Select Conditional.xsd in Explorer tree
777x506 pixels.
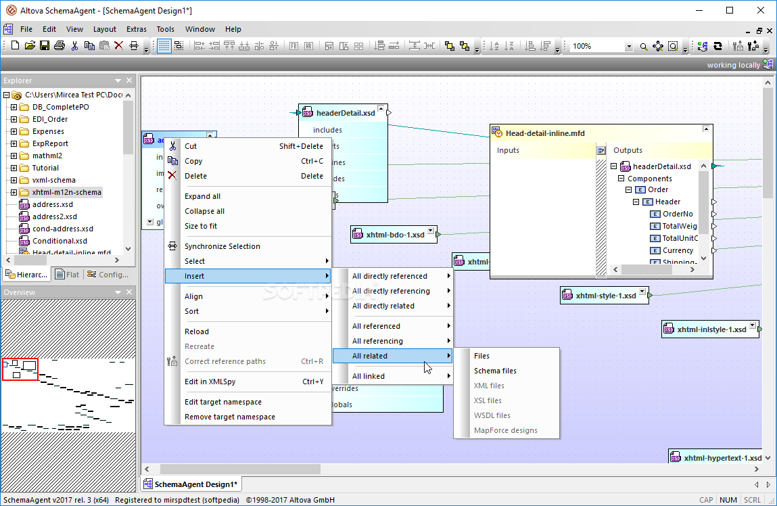[60, 241]
